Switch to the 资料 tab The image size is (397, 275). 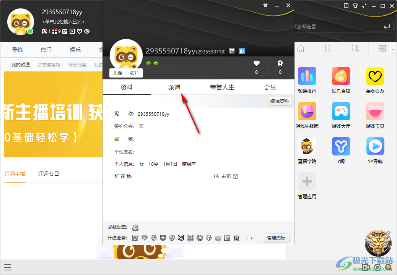point(127,87)
